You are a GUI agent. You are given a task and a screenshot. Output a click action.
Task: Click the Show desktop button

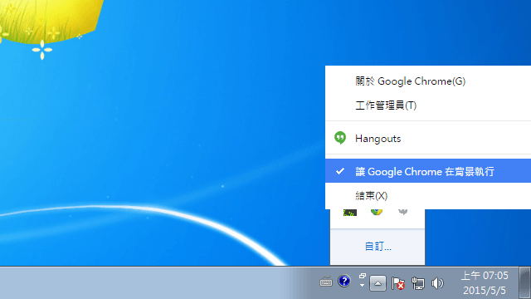tap(525, 283)
